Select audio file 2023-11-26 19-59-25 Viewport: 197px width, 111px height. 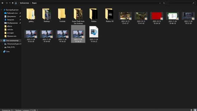tap(94, 34)
